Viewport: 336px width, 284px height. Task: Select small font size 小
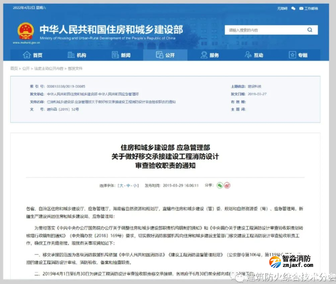click(135, 186)
